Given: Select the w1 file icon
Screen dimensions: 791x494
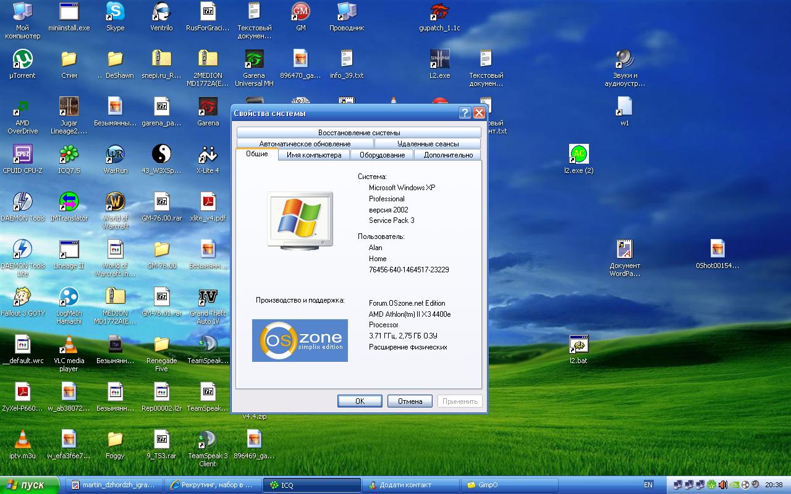Looking at the screenshot, I should 625,112.
